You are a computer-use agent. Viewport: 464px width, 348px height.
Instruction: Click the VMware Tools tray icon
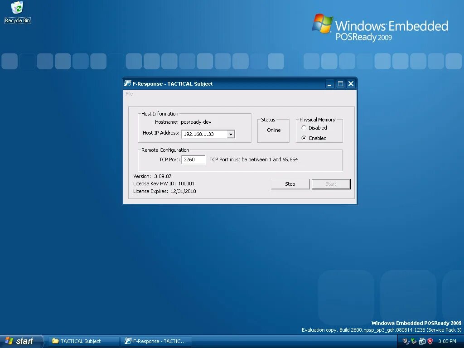click(x=422, y=341)
